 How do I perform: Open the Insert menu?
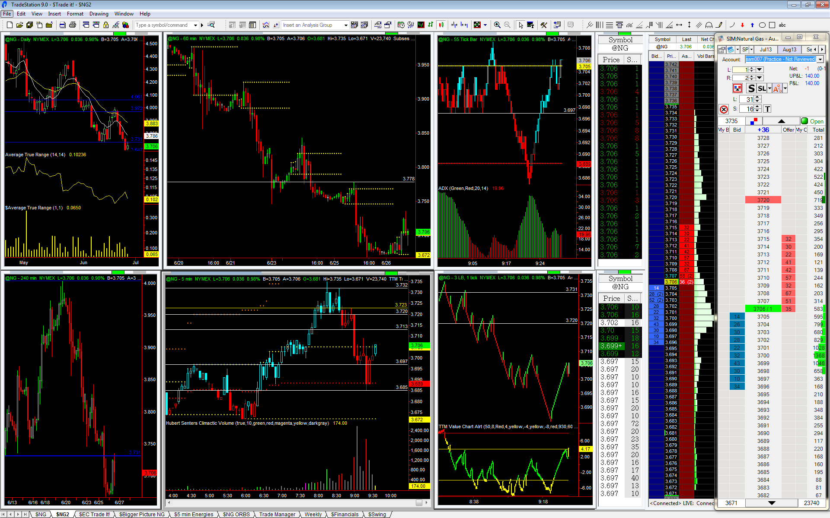[x=54, y=14]
